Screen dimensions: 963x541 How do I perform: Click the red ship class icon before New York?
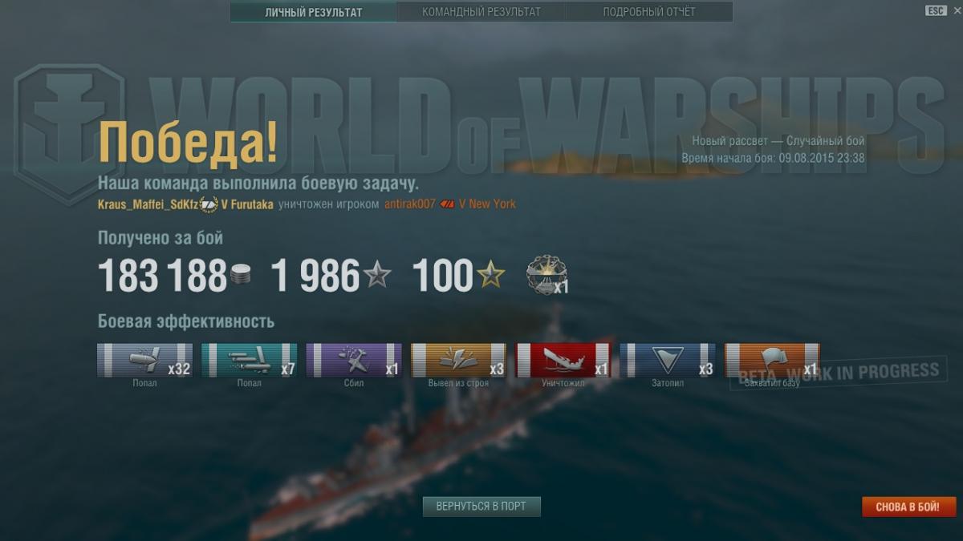[447, 204]
